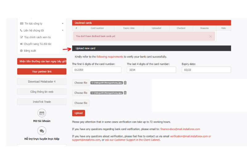Click the first fakepath file name label
The image size is (247, 161).
tap(107, 83)
